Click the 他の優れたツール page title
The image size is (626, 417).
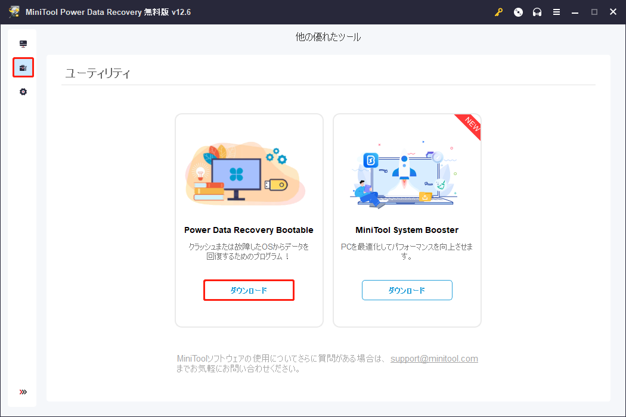coord(328,36)
